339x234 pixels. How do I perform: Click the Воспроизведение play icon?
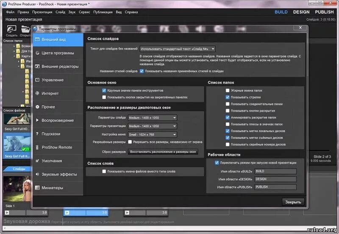pyautogui.click(x=37, y=120)
